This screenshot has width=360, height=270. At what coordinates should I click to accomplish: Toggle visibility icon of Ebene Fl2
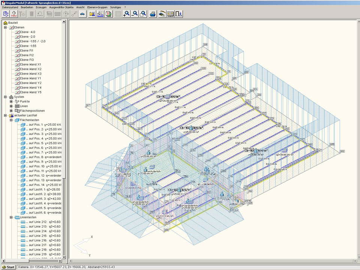click(17, 55)
